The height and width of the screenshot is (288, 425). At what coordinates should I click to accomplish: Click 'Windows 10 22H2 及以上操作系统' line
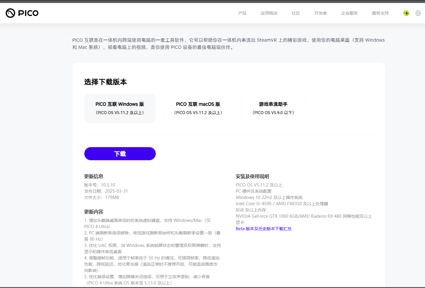pyautogui.click(x=269, y=197)
